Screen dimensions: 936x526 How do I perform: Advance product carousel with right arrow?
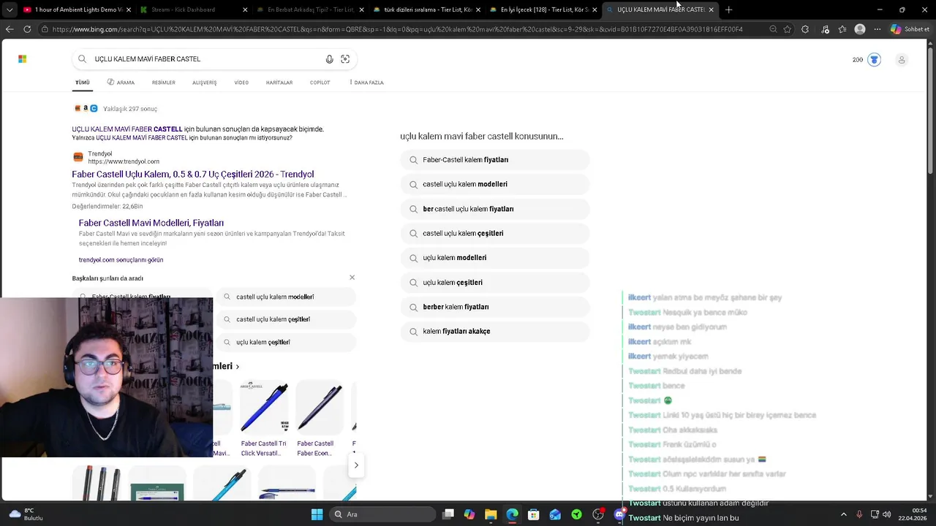[x=356, y=465]
